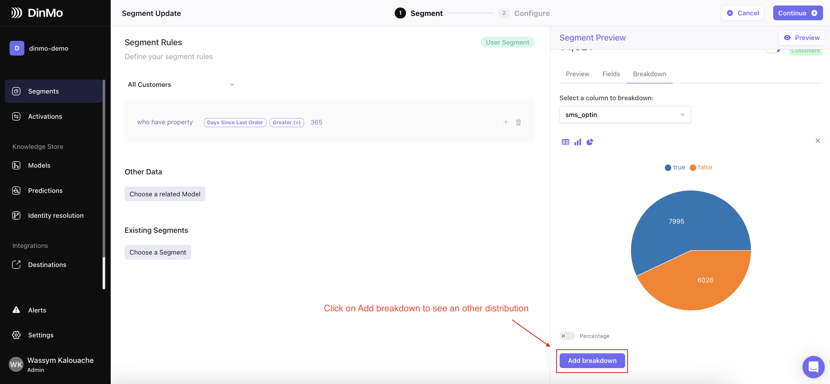Click the Add breakdown button

[x=592, y=361]
